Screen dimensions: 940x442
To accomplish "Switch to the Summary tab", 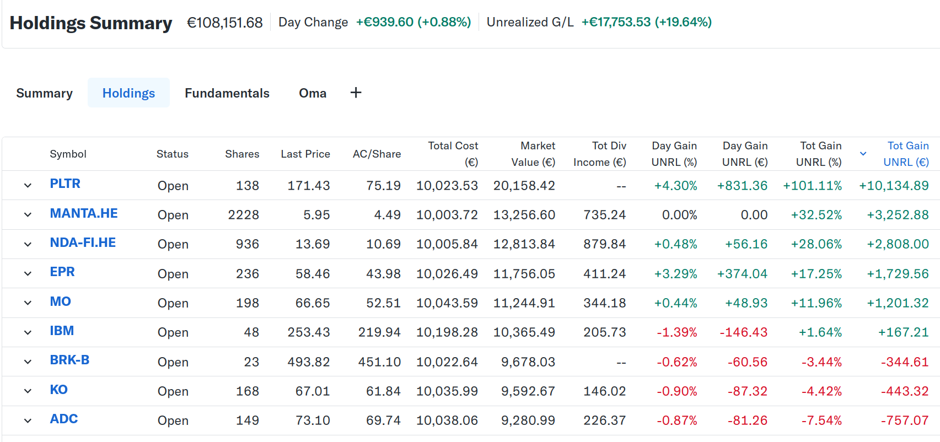I will (x=44, y=93).
